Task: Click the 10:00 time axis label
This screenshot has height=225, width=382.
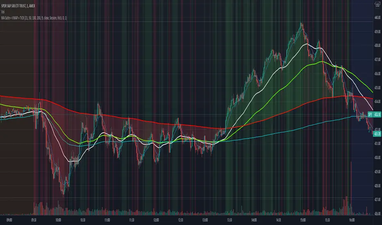Action: tap(58, 220)
